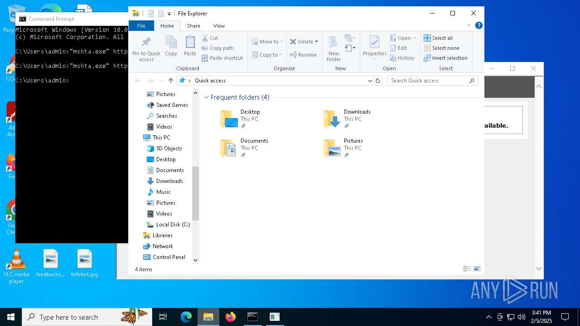Click the volume icon in system tray
Screen dimensions: 580x326
522,317
